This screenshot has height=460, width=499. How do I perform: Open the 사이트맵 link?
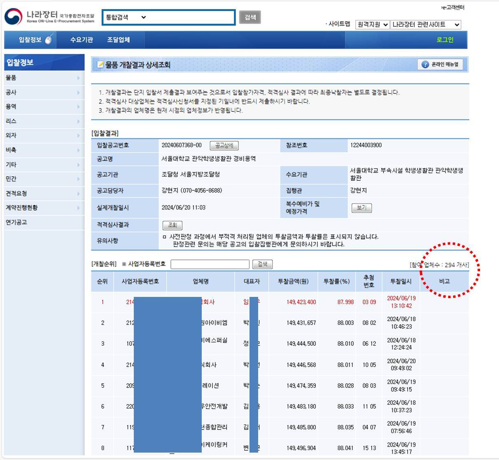pyautogui.click(x=338, y=24)
